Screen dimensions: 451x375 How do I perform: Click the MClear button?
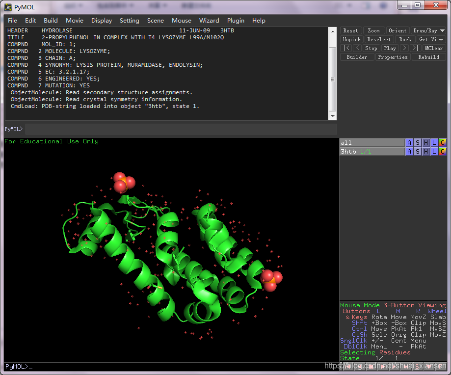pos(434,48)
